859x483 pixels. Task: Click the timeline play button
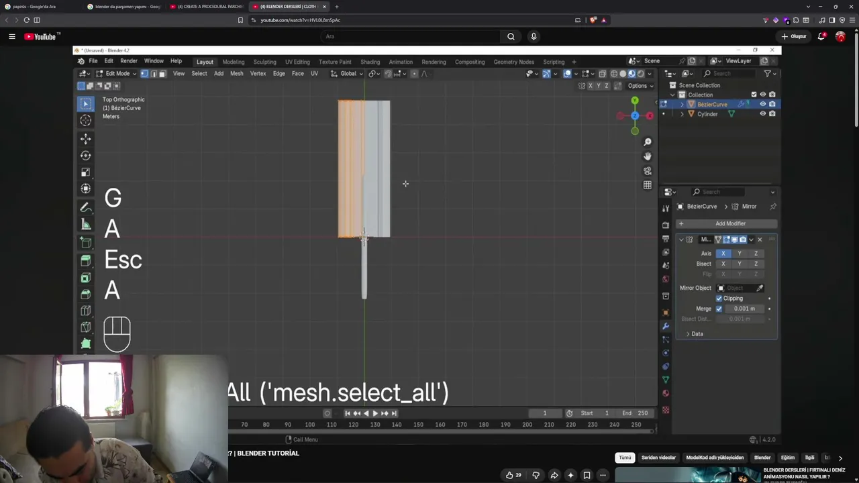(x=374, y=413)
